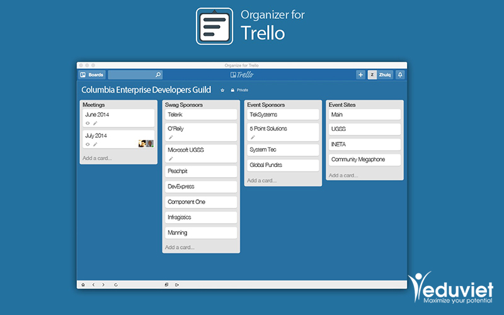This screenshot has height=315, width=504.
Task: Click the windows icon in bottom bar
Action: (x=166, y=285)
